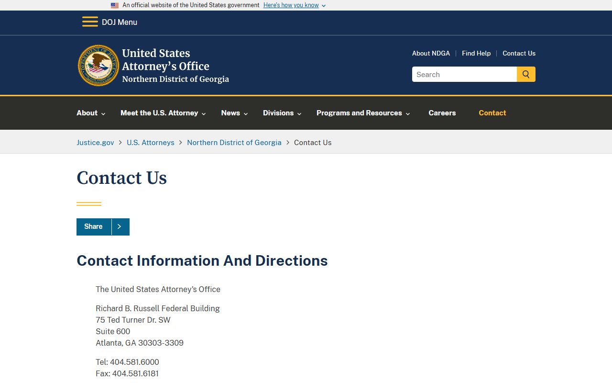Image resolution: width=612 pixels, height=383 pixels.
Task: Open the DOJ Menu hamburger icon
Action: [x=90, y=22]
